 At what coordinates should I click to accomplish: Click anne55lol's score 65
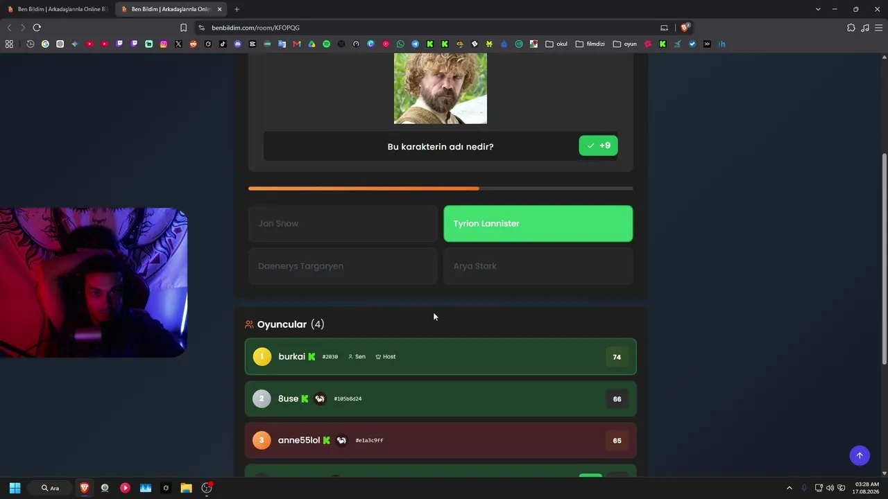tap(617, 441)
